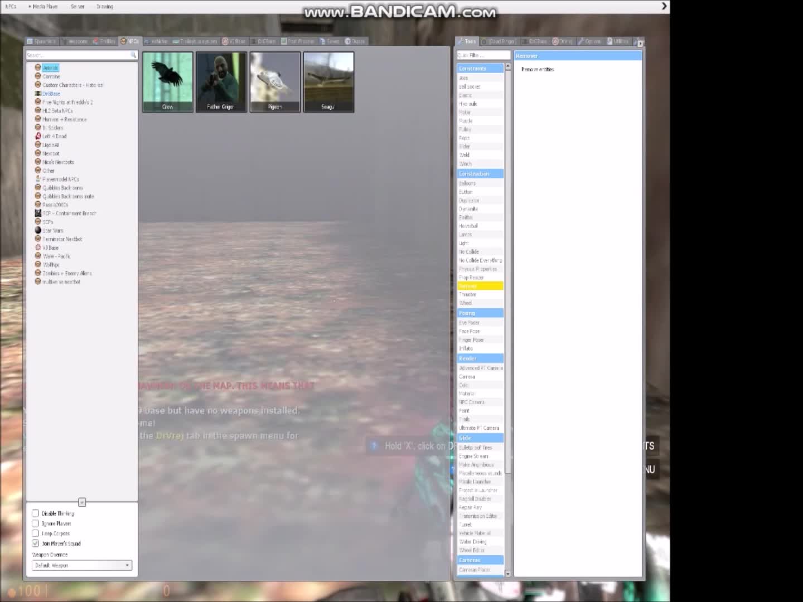Select the Thruster tool
Viewport: 803px width, 602px height.
tap(480, 294)
